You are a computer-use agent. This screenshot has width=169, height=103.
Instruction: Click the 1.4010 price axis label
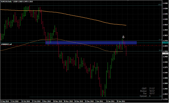(x=165, y=25)
